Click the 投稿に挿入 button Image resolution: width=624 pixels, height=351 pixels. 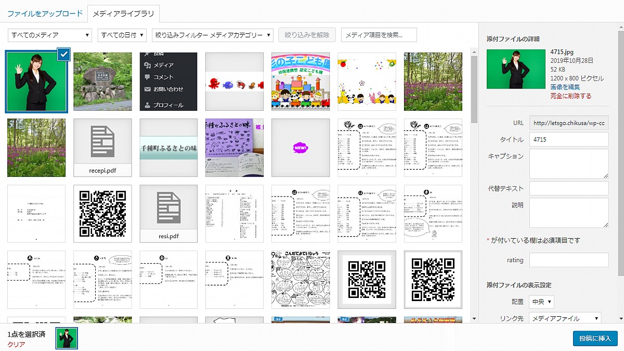[x=595, y=338]
